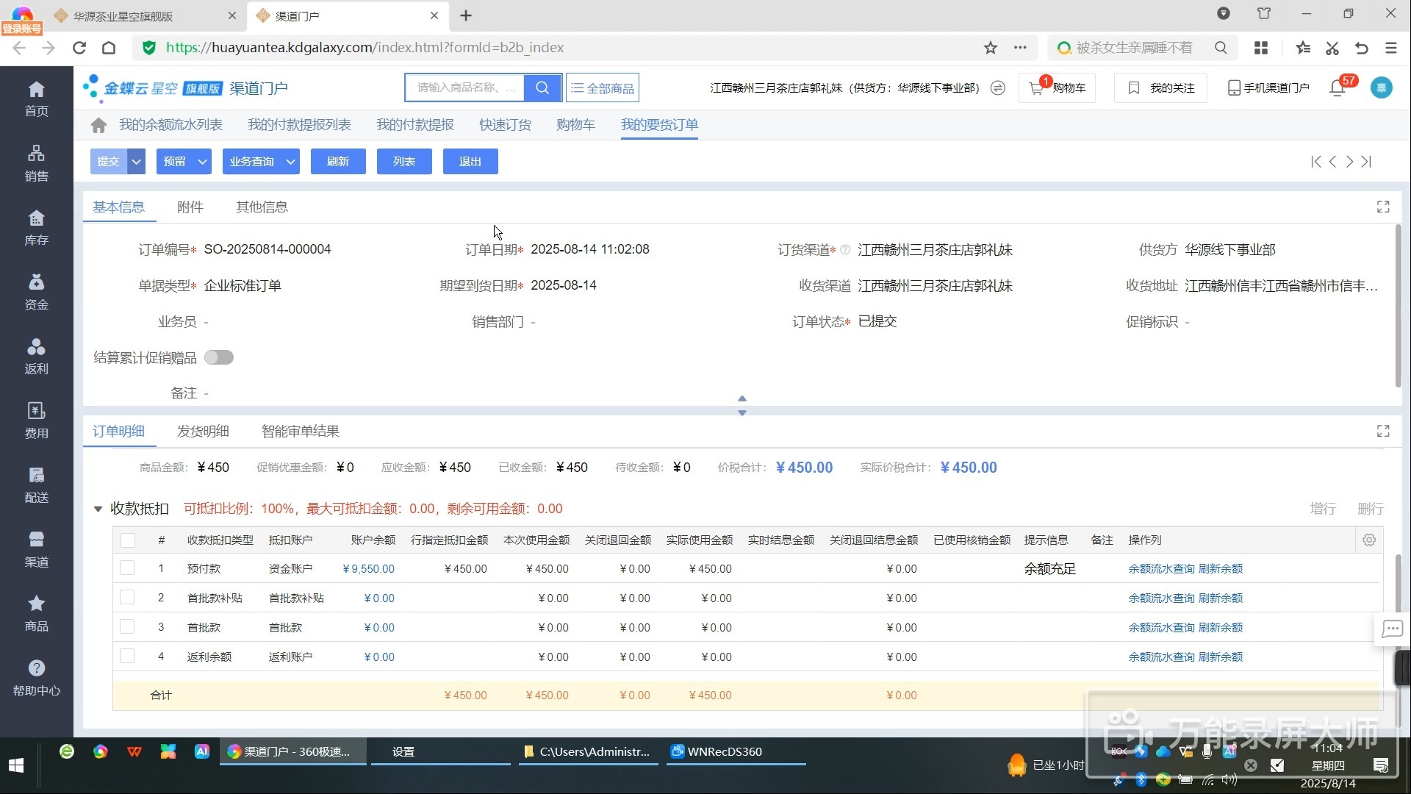The width and height of the screenshot is (1411, 794).
Task: Click the search magnifier button
Action: (x=542, y=87)
